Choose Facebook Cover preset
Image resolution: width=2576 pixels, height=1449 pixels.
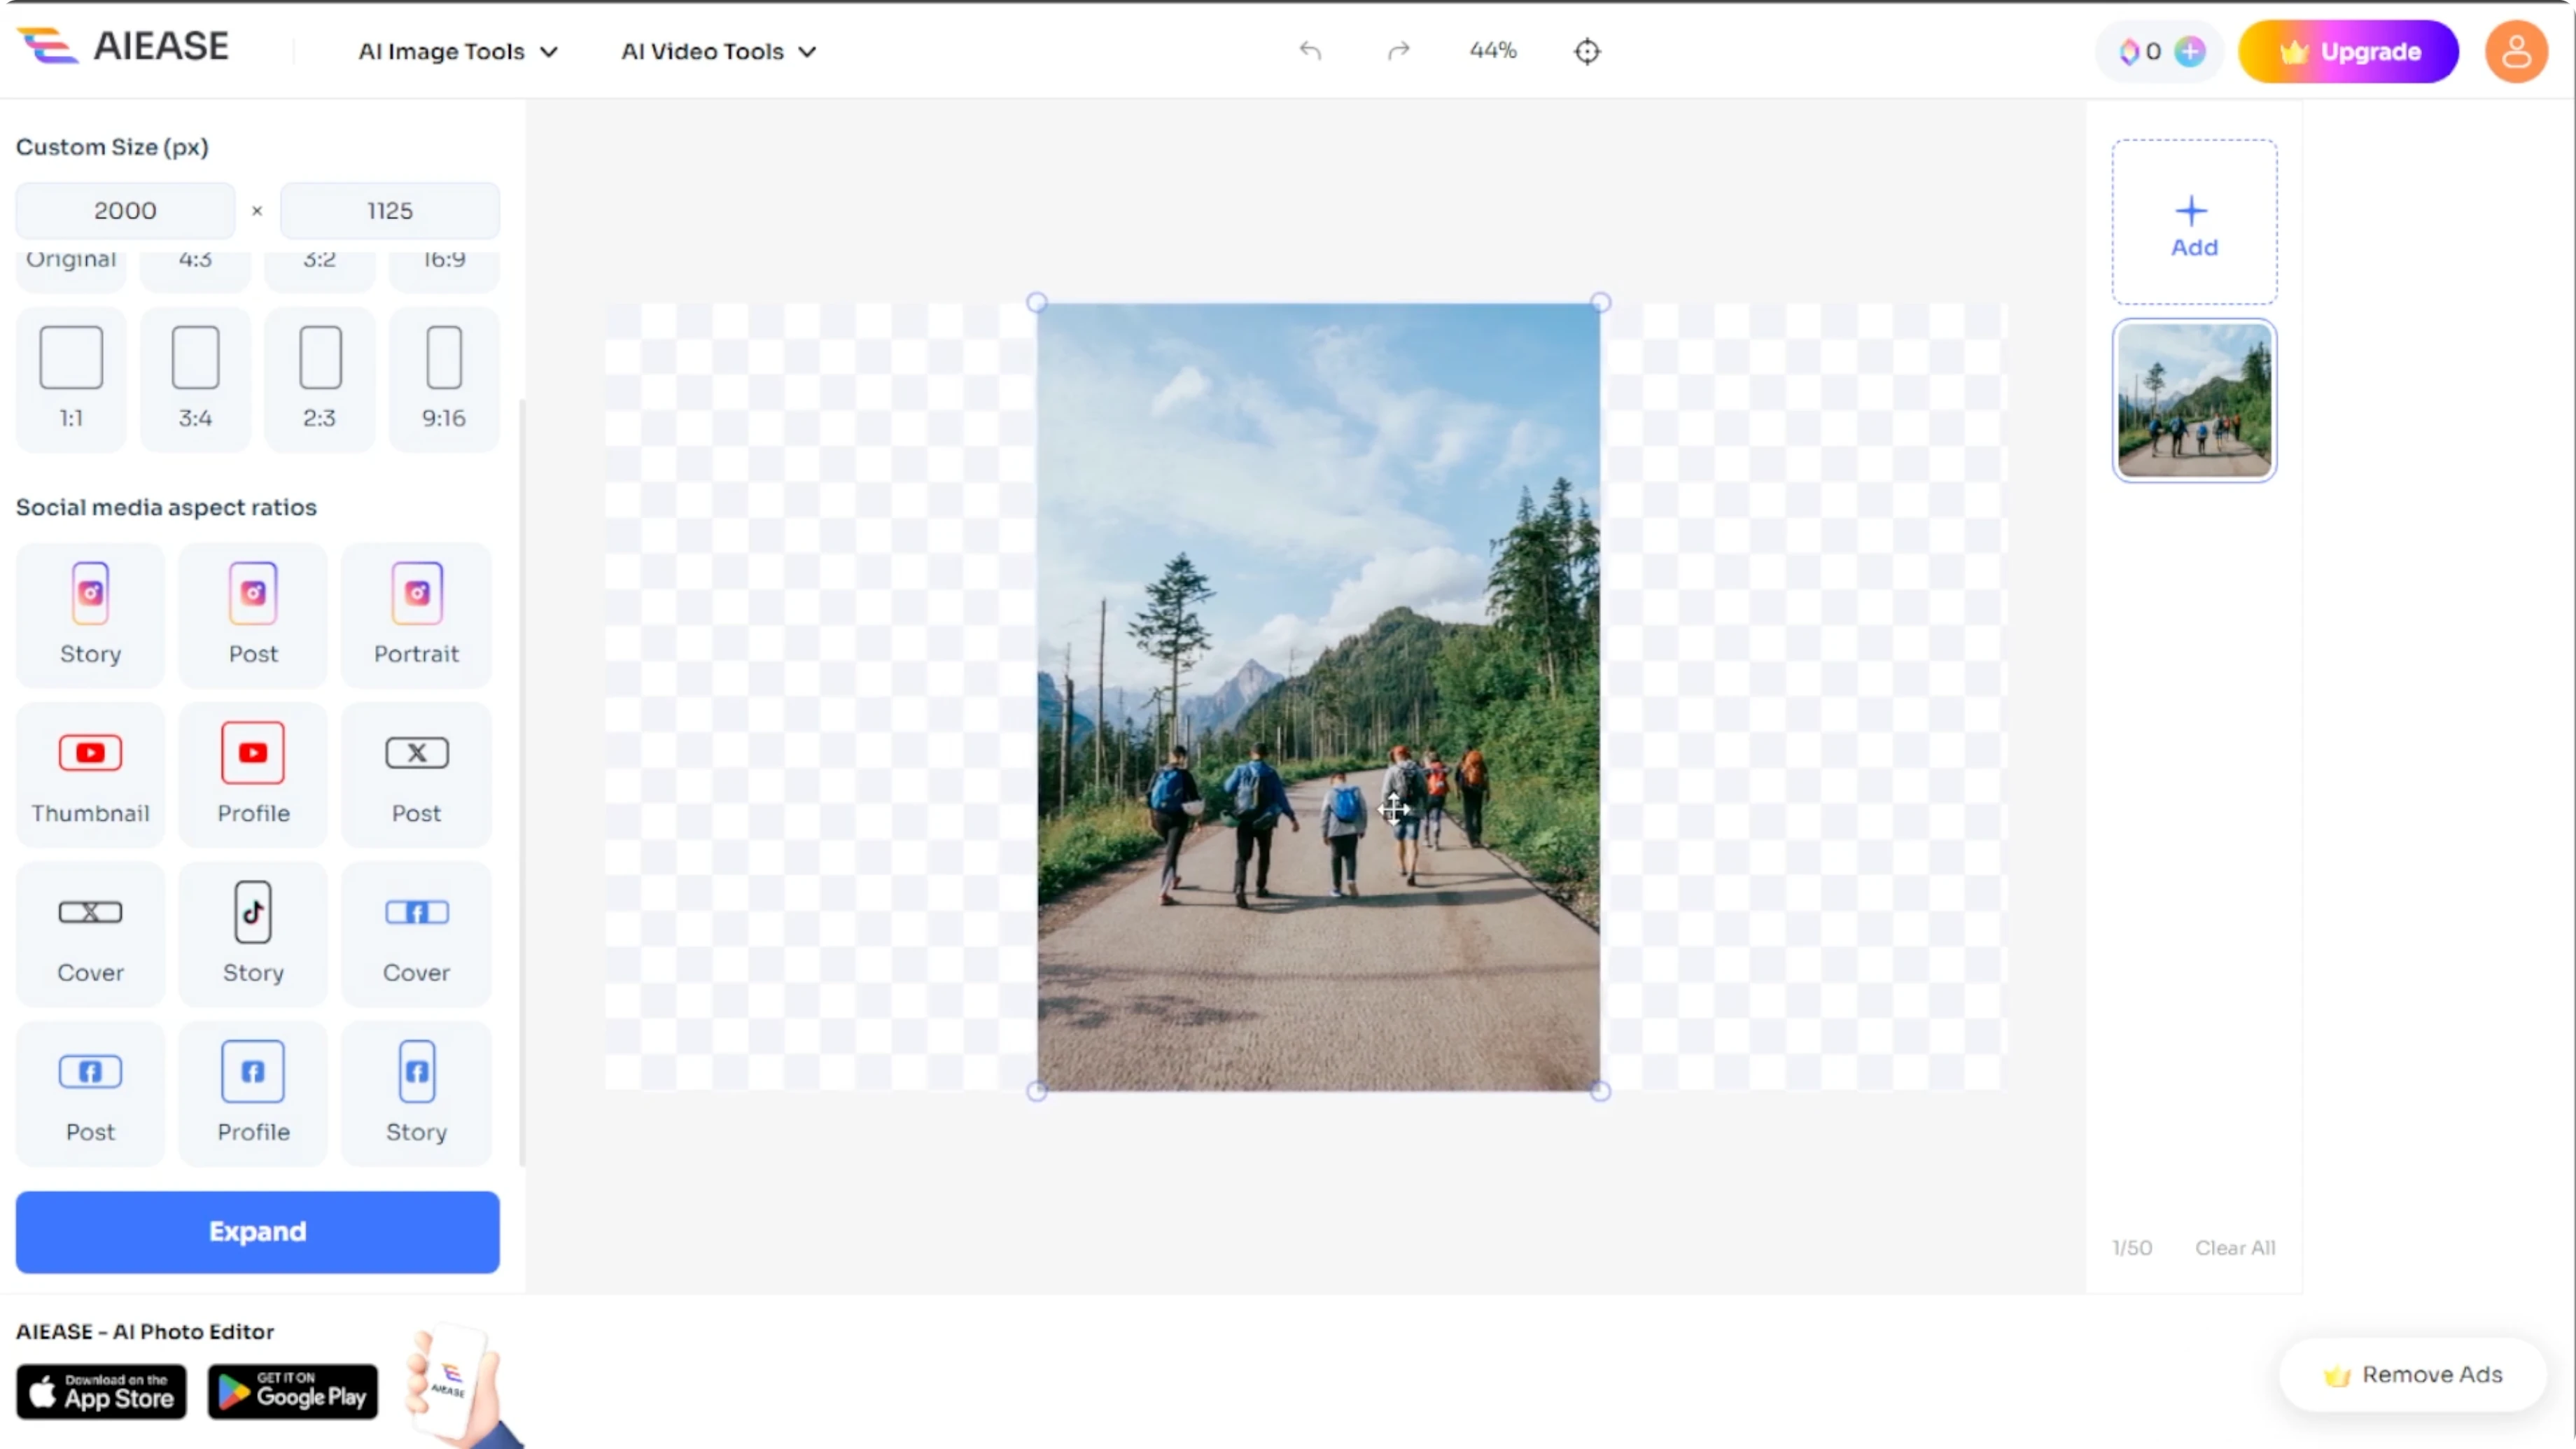416,934
